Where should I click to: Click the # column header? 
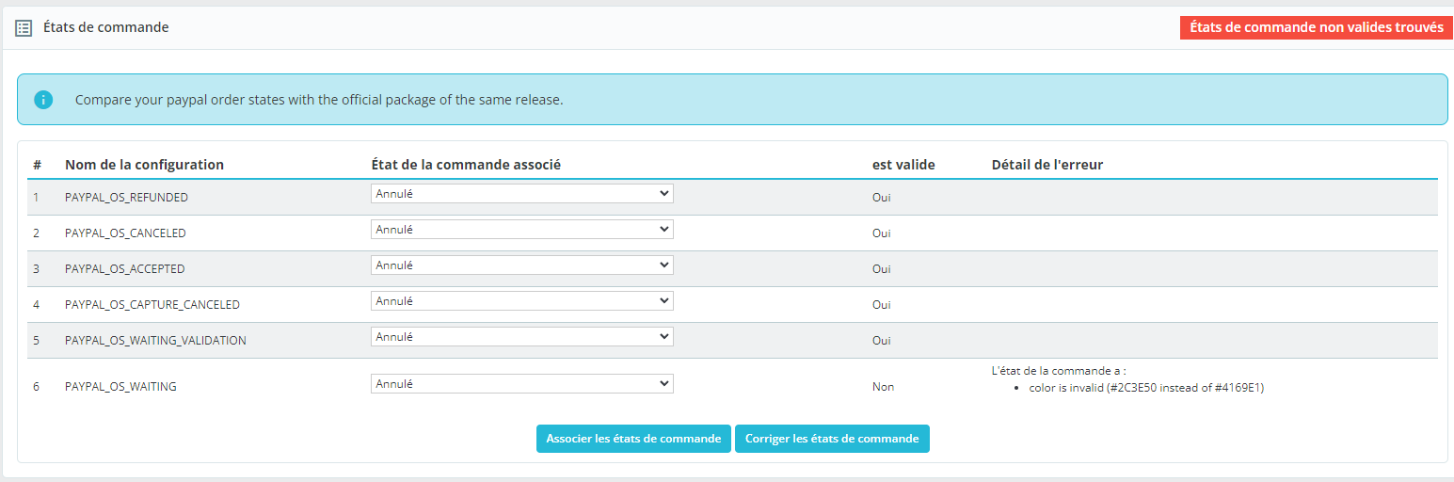pyautogui.click(x=38, y=165)
